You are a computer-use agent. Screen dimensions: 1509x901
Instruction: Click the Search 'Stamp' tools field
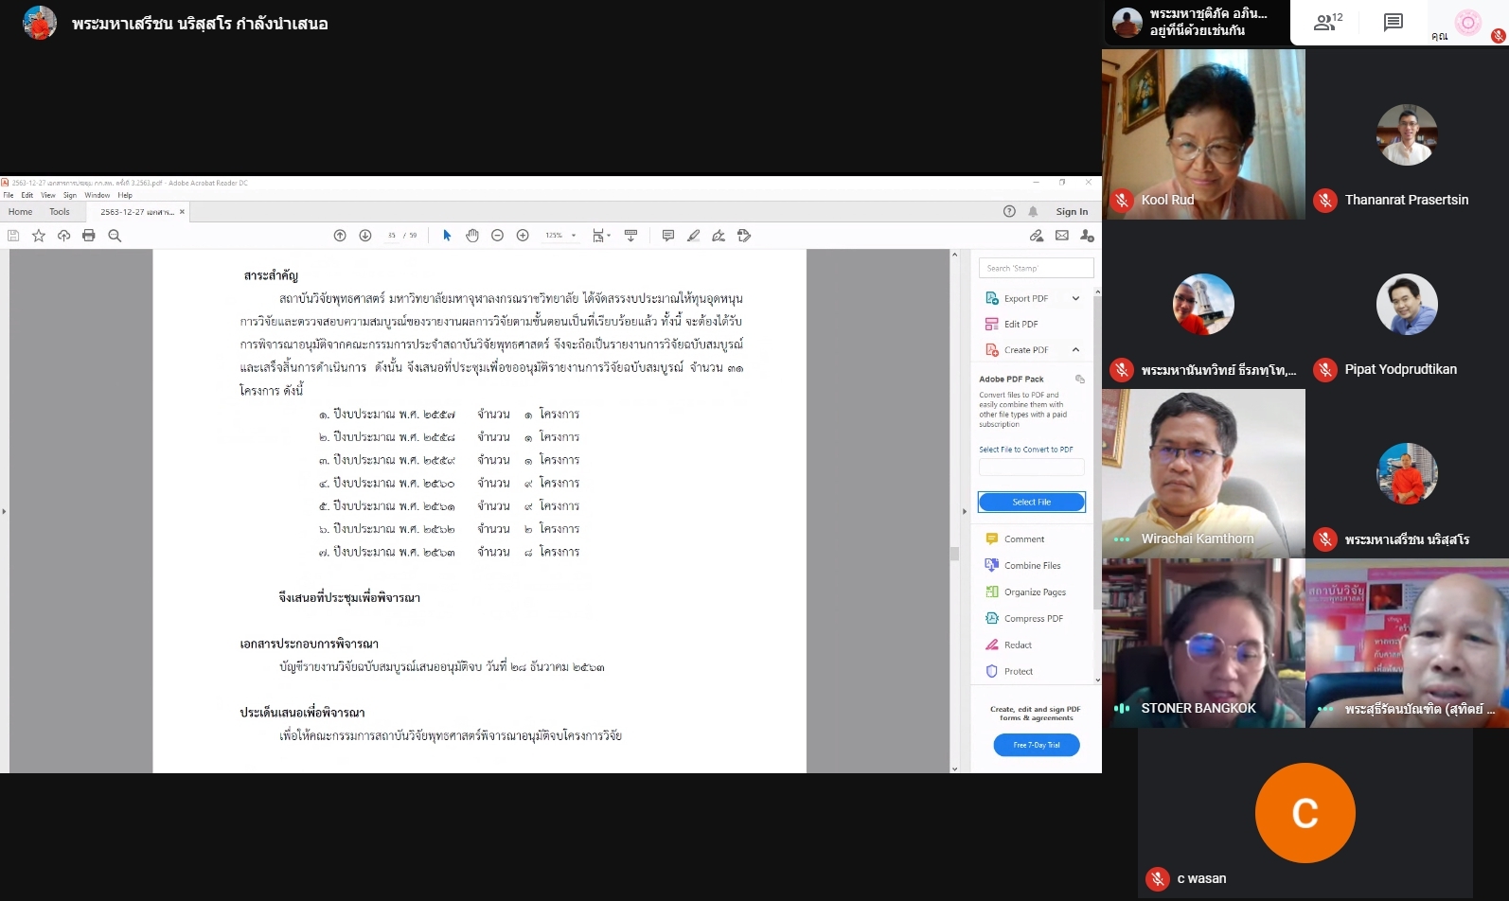coord(1036,268)
